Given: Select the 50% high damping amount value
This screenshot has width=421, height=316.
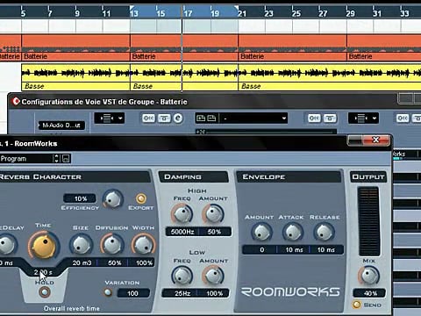Looking at the screenshot, I should [x=215, y=232].
